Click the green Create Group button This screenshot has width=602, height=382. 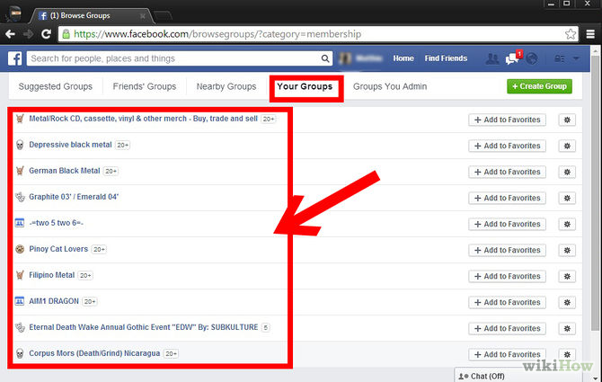pyautogui.click(x=539, y=86)
